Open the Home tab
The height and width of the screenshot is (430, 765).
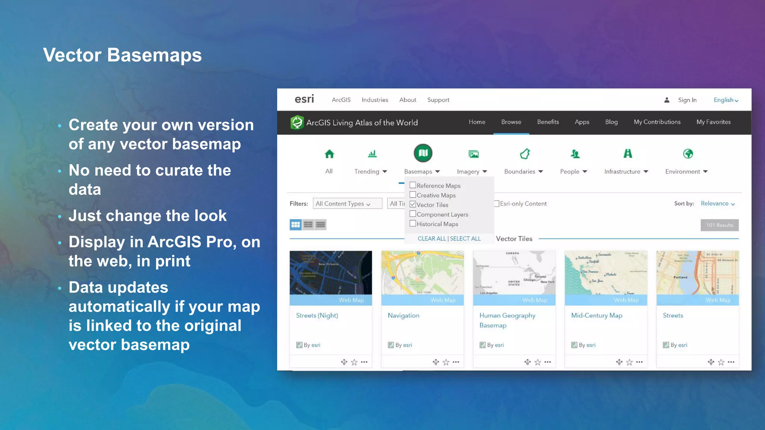pos(477,122)
